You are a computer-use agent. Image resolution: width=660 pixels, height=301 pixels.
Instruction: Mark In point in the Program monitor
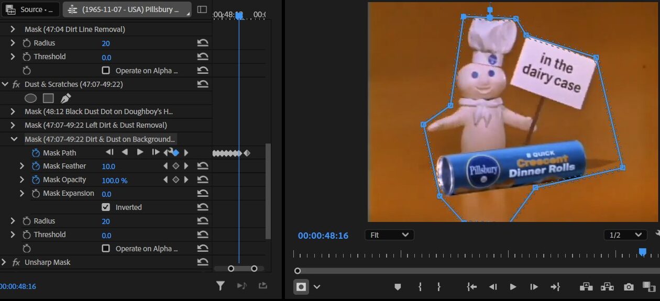(x=420, y=287)
